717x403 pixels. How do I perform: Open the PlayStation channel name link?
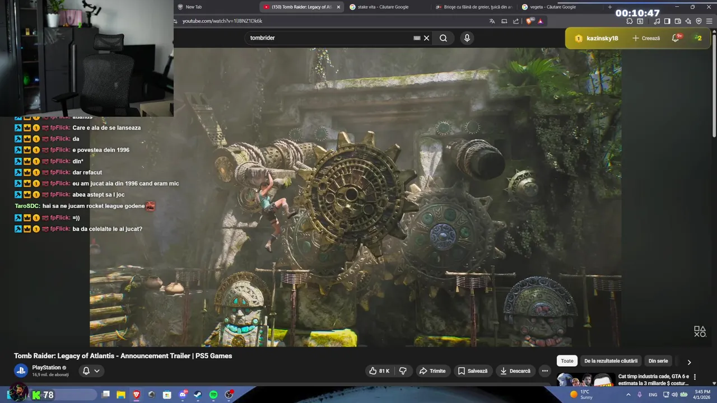point(46,368)
